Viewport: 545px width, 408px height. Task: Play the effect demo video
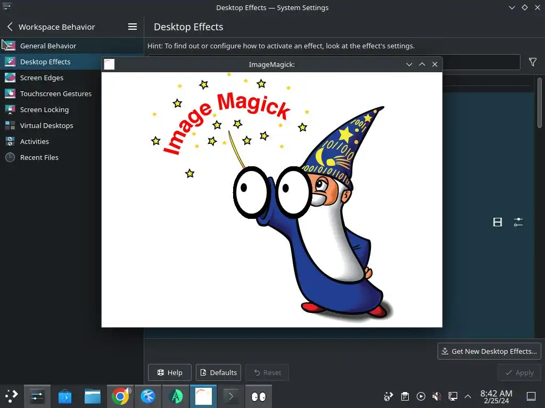[x=498, y=222]
